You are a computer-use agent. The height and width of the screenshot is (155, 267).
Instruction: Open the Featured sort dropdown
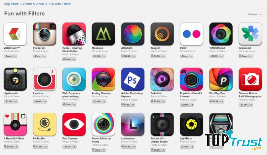coord(254,14)
